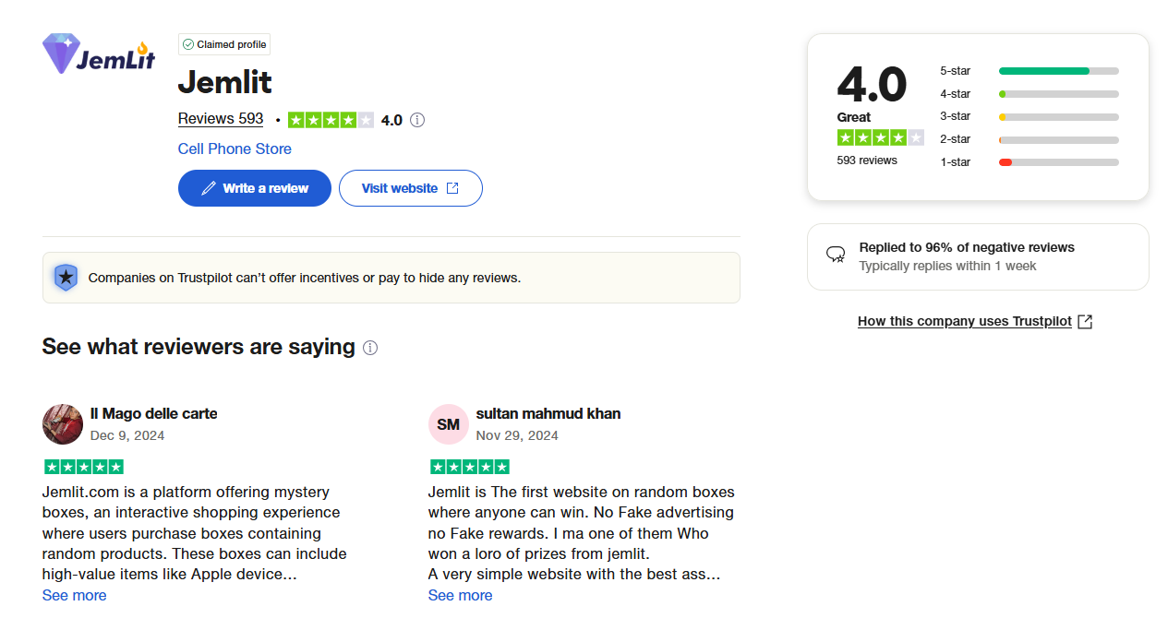
Task: Click the Visit website button
Action: point(411,188)
